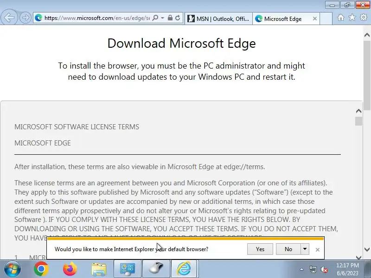Select Internet Explorer in the taskbar
The width and height of the screenshot is (371, 278).
point(185,269)
